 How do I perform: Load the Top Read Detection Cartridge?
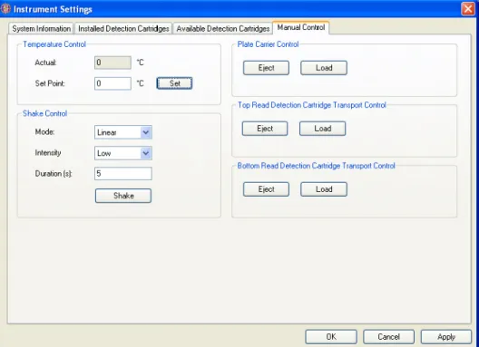click(x=323, y=129)
